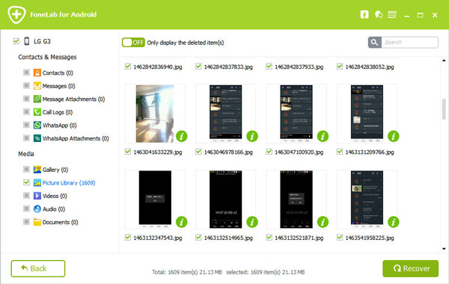Uncheck 1462842838052.jpg checkbox
Screen dimensions: 449x284
coord(340,67)
